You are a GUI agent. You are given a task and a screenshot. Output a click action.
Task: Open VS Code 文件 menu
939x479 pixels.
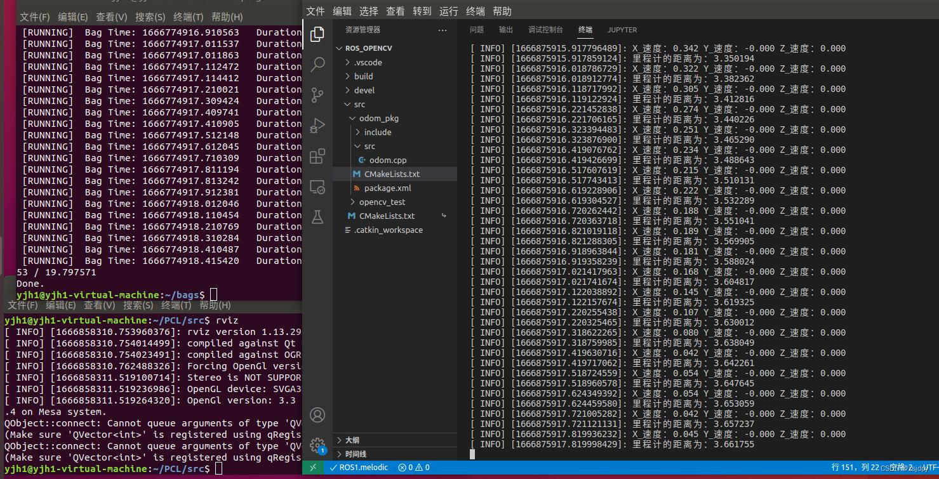pos(315,11)
